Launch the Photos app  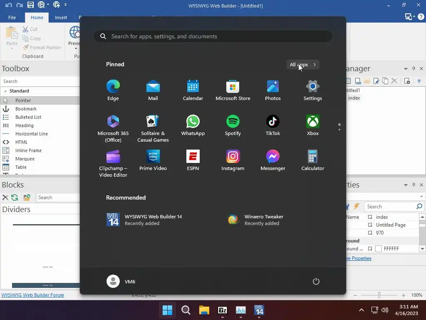273,90
